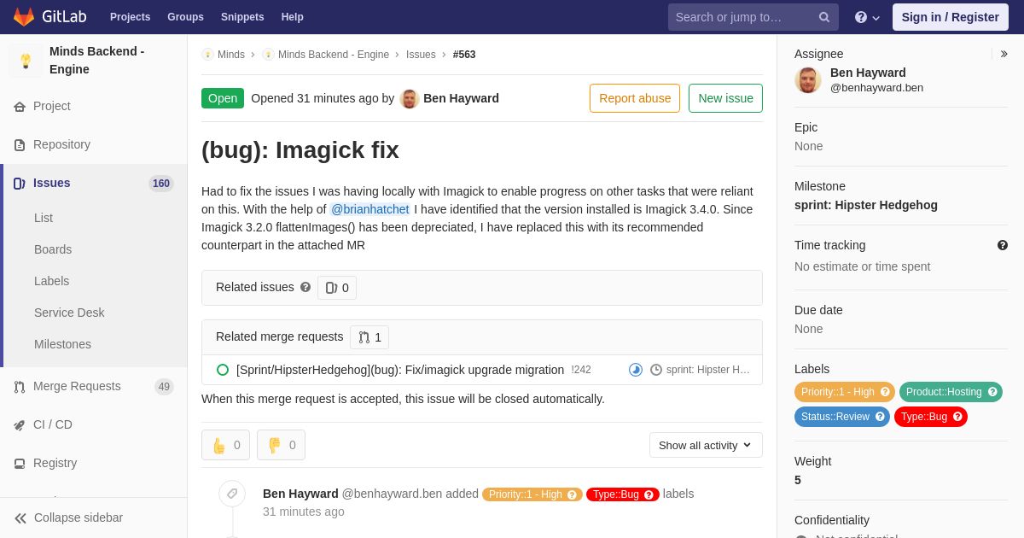
Task: Click the New issue button
Action: (725, 98)
